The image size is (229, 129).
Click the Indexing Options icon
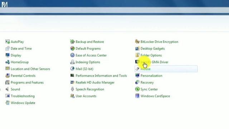(72, 62)
